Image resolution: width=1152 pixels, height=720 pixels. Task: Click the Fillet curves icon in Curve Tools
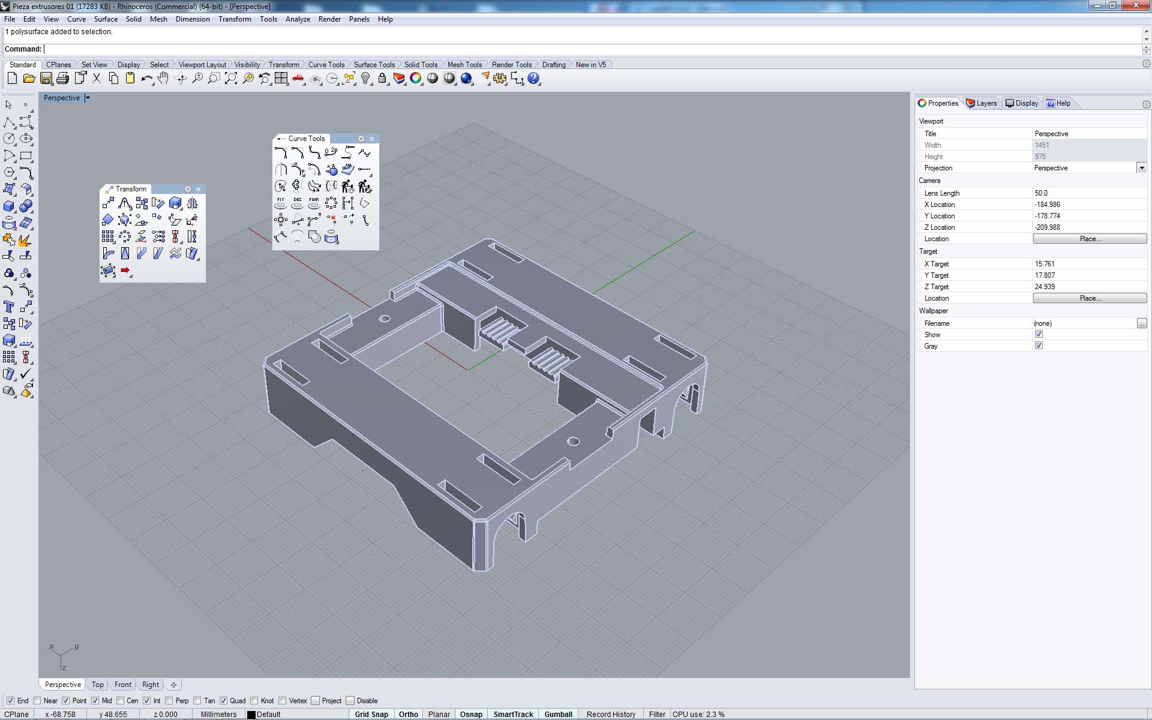tap(281, 152)
